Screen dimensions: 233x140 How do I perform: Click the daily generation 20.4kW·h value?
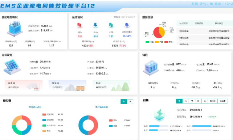(x=45, y=61)
